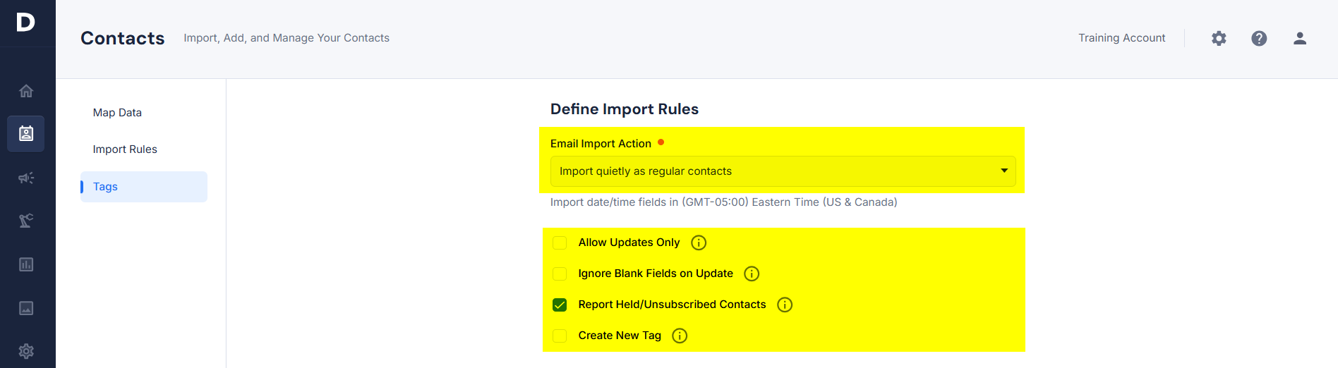
Task: Enable the Allow Updates Only checkbox
Action: pos(560,243)
